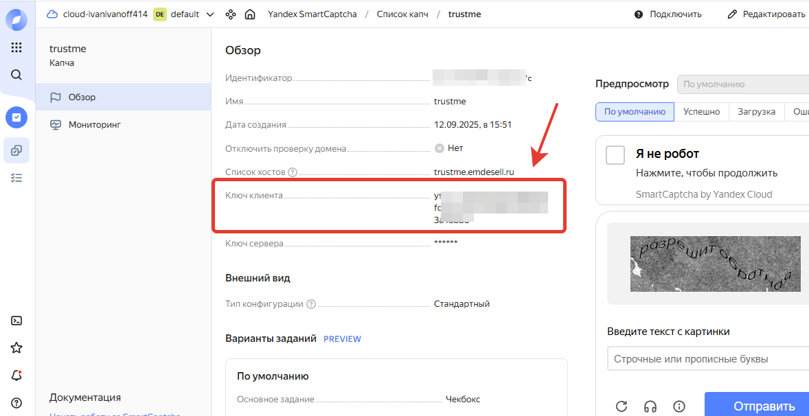Screen dimensions: 809x416
Task: Open 'Мониторинг' in the sidebar
Action: click(x=94, y=124)
